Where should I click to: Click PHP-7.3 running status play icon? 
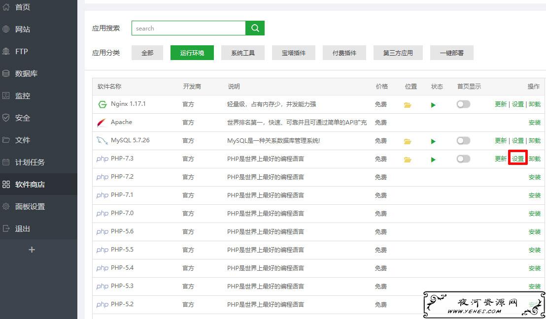click(x=433, y=159)
